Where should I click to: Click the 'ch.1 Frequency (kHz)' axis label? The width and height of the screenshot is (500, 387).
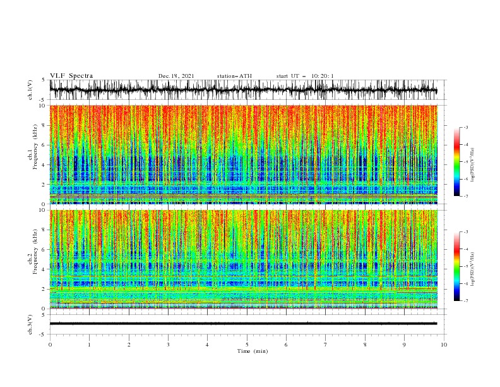(x=33, y=148)
